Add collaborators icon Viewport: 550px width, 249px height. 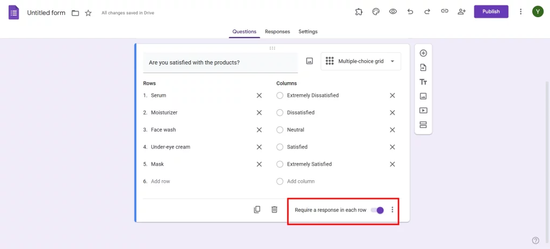tap(461, 12)
